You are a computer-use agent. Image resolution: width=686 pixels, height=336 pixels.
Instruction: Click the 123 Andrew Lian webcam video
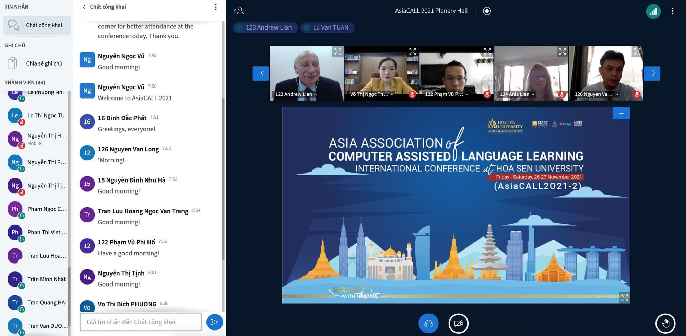tap(307, 73)
